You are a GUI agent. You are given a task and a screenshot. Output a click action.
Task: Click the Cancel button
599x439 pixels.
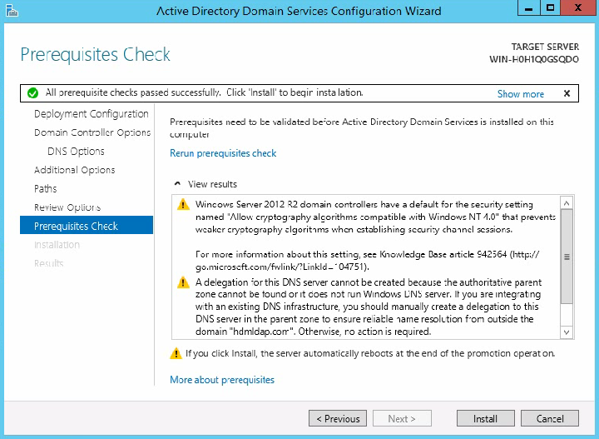[x=550, y=418]
